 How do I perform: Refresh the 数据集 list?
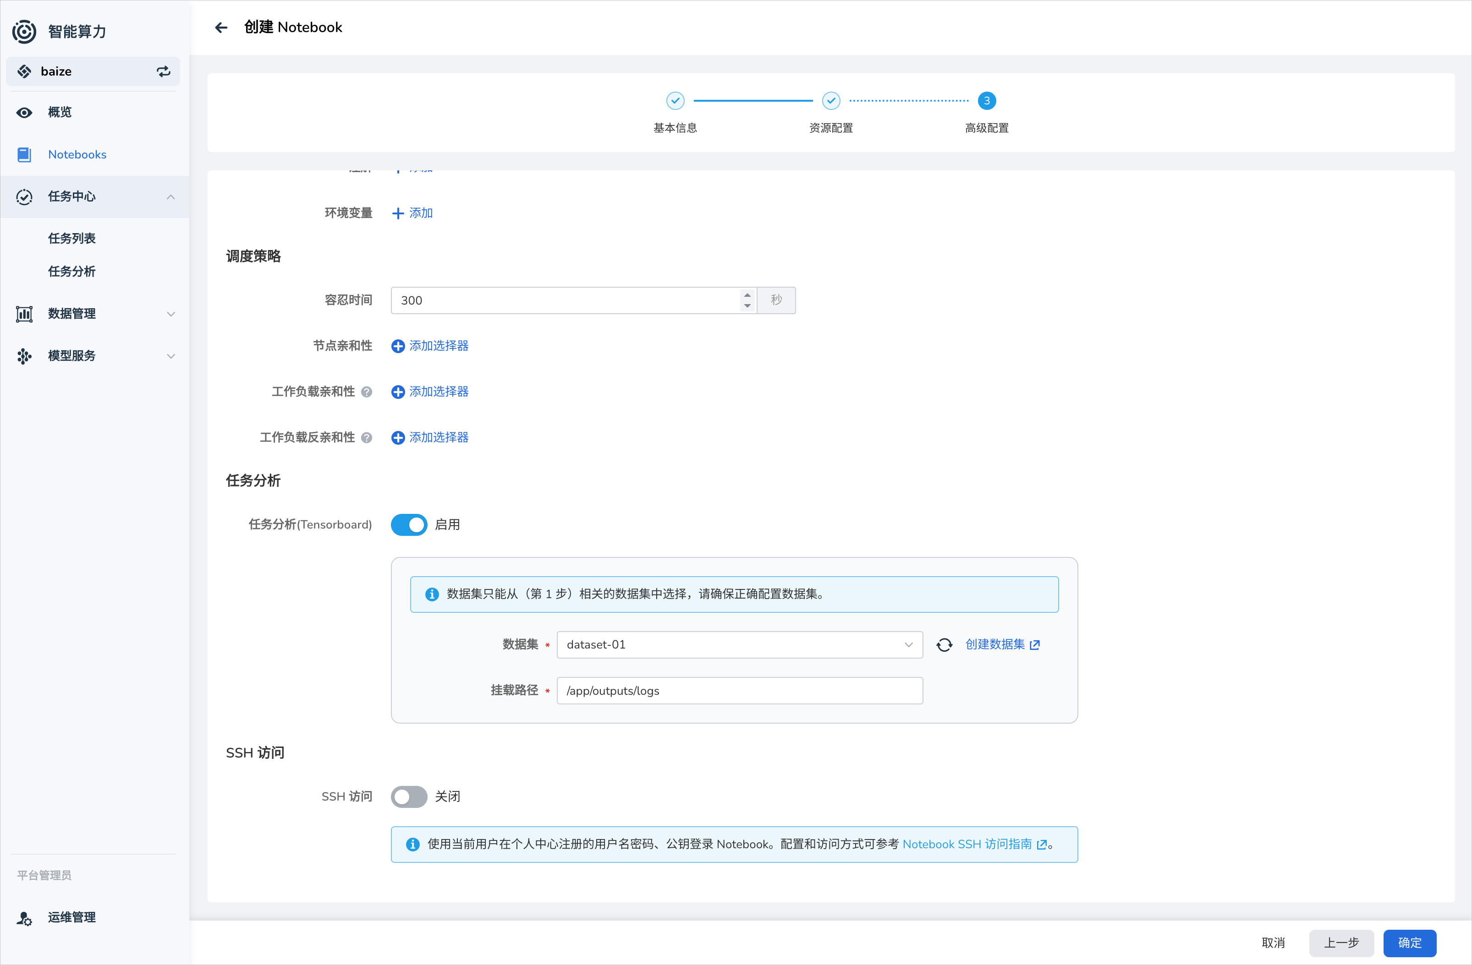(945, 645)
